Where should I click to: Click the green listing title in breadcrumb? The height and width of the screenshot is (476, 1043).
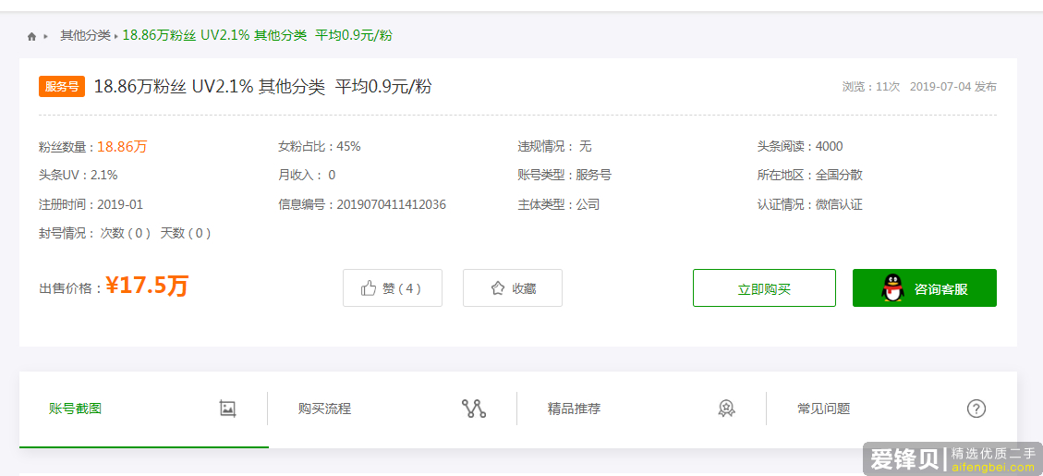click(x=257, y=35)
